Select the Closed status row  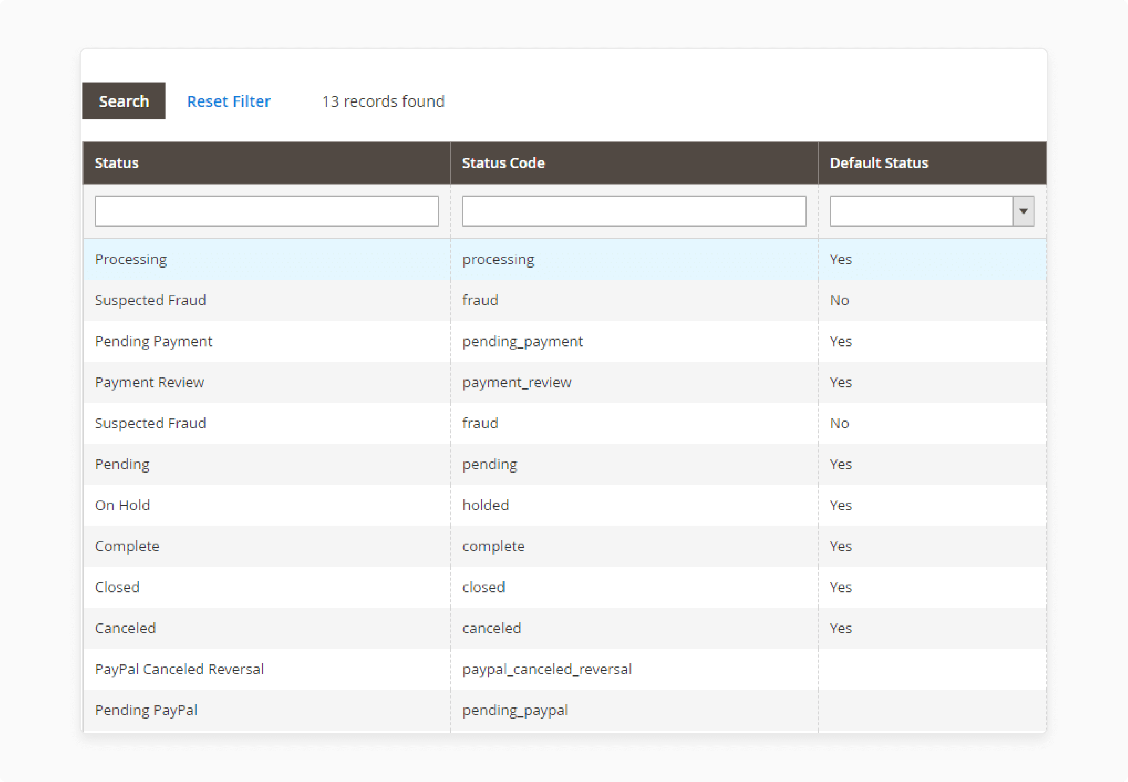click(x=565, y=587)
